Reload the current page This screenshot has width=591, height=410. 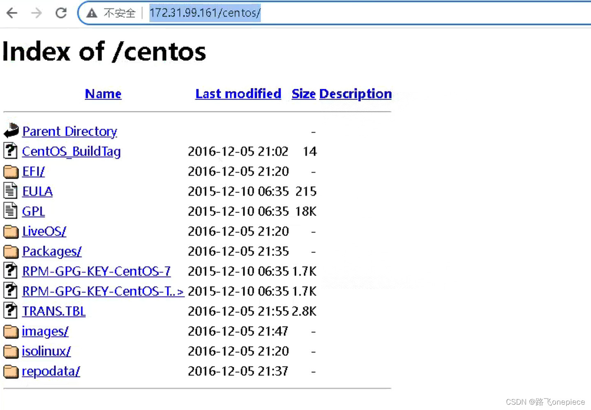[x=61, y=12]
